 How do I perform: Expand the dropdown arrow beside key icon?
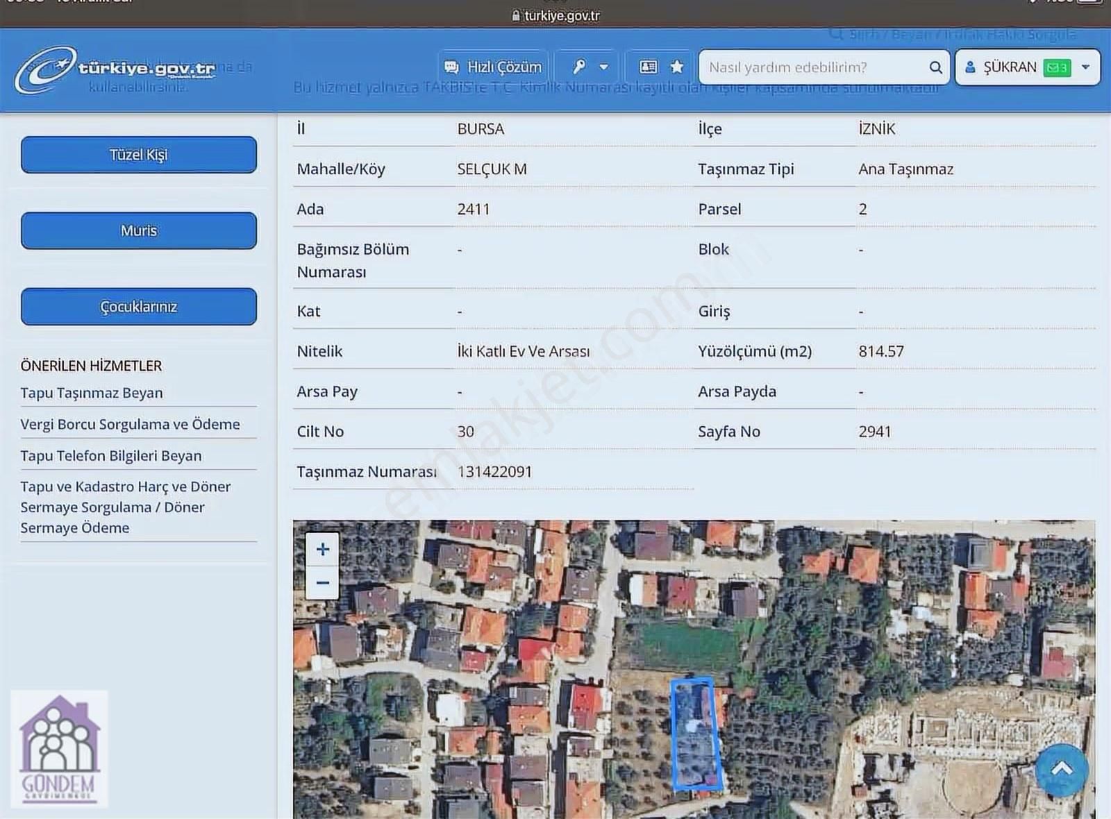[x=603, y=67]
